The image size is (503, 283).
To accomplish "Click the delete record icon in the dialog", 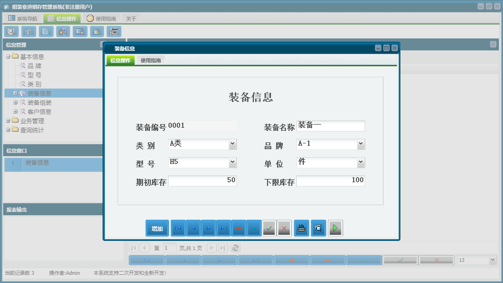I will [x=238, y=228].
